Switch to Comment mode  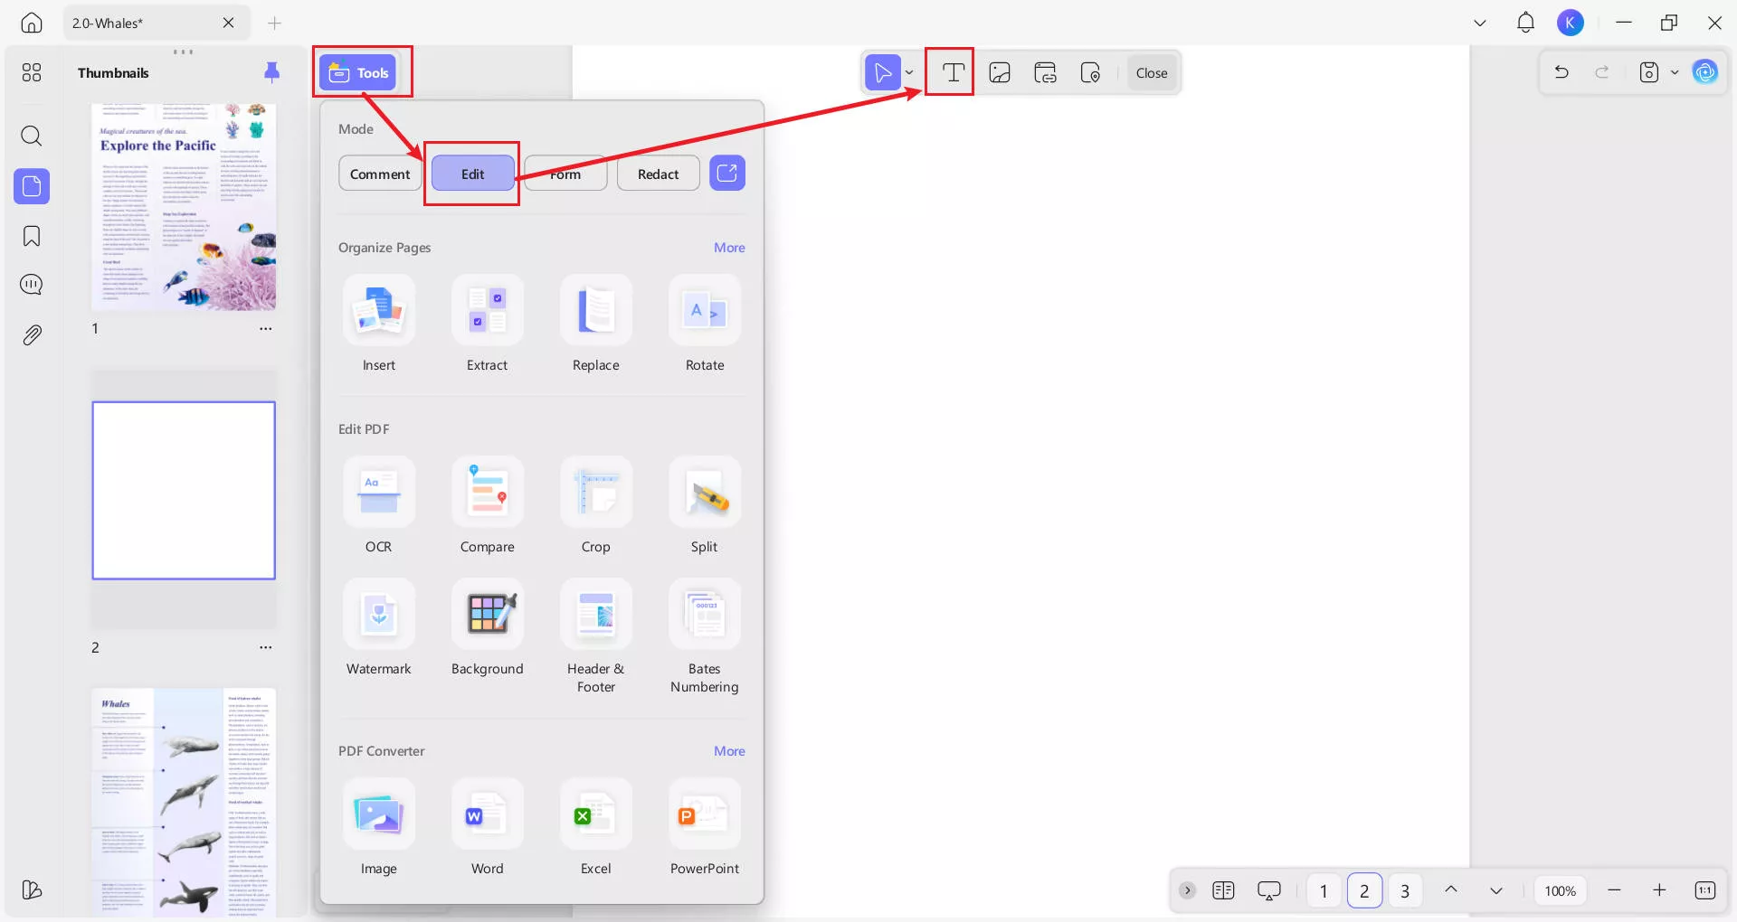pyautogui.click(x=380, y=174)
